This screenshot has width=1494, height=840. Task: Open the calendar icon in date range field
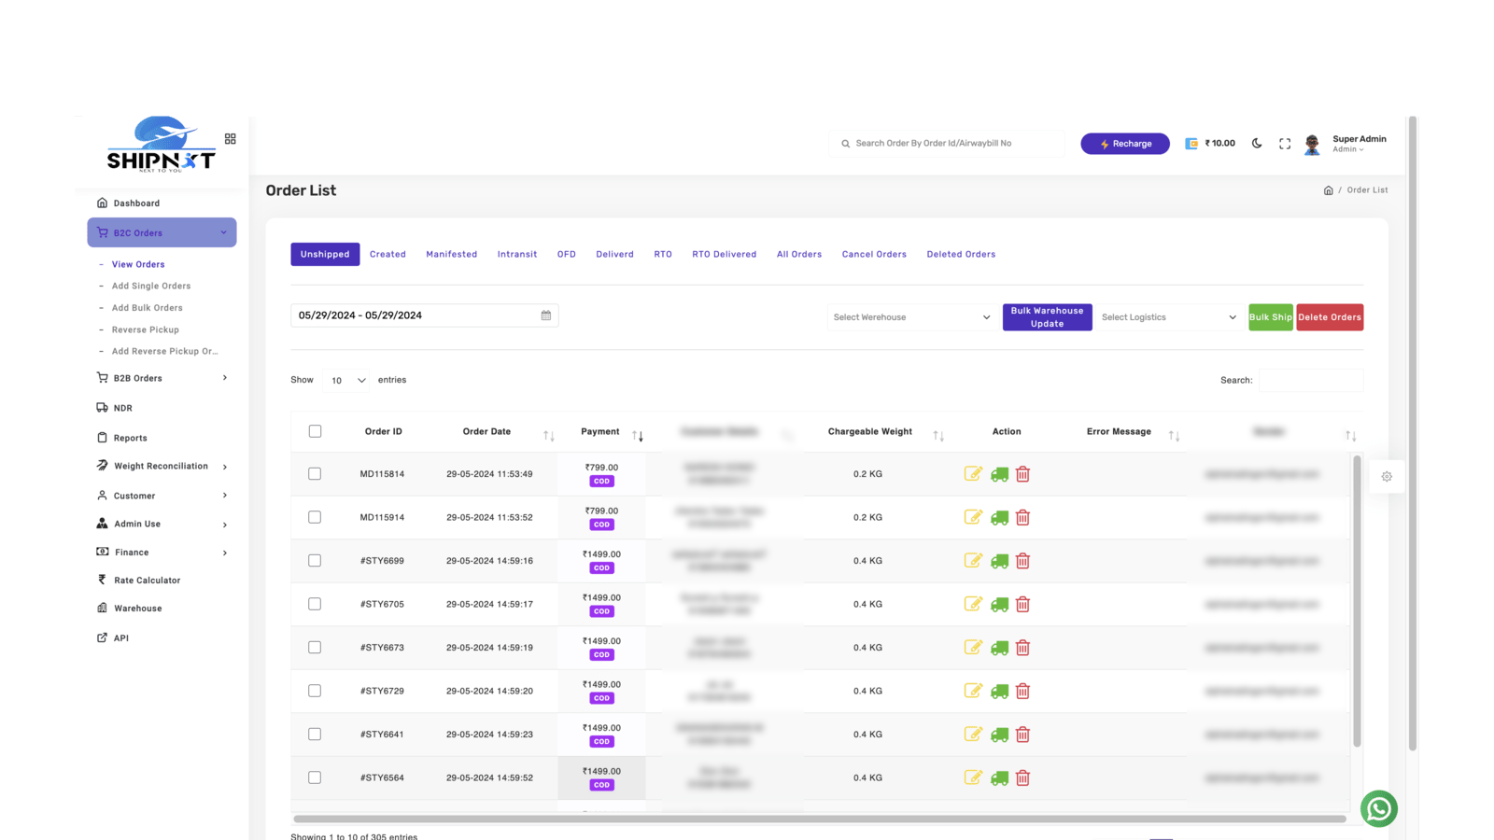pos(546,315)
